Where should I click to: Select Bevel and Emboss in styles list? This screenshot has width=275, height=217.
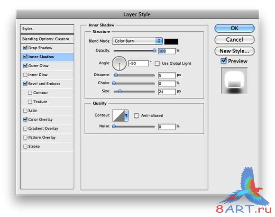[x=44, y=84]
